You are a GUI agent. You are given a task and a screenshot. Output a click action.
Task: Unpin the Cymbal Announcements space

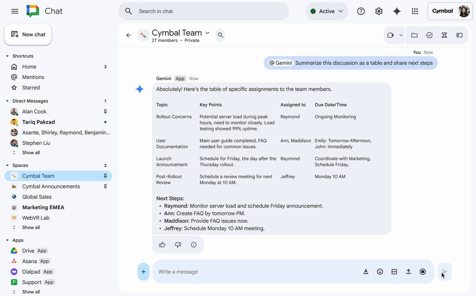coord(105,186)
